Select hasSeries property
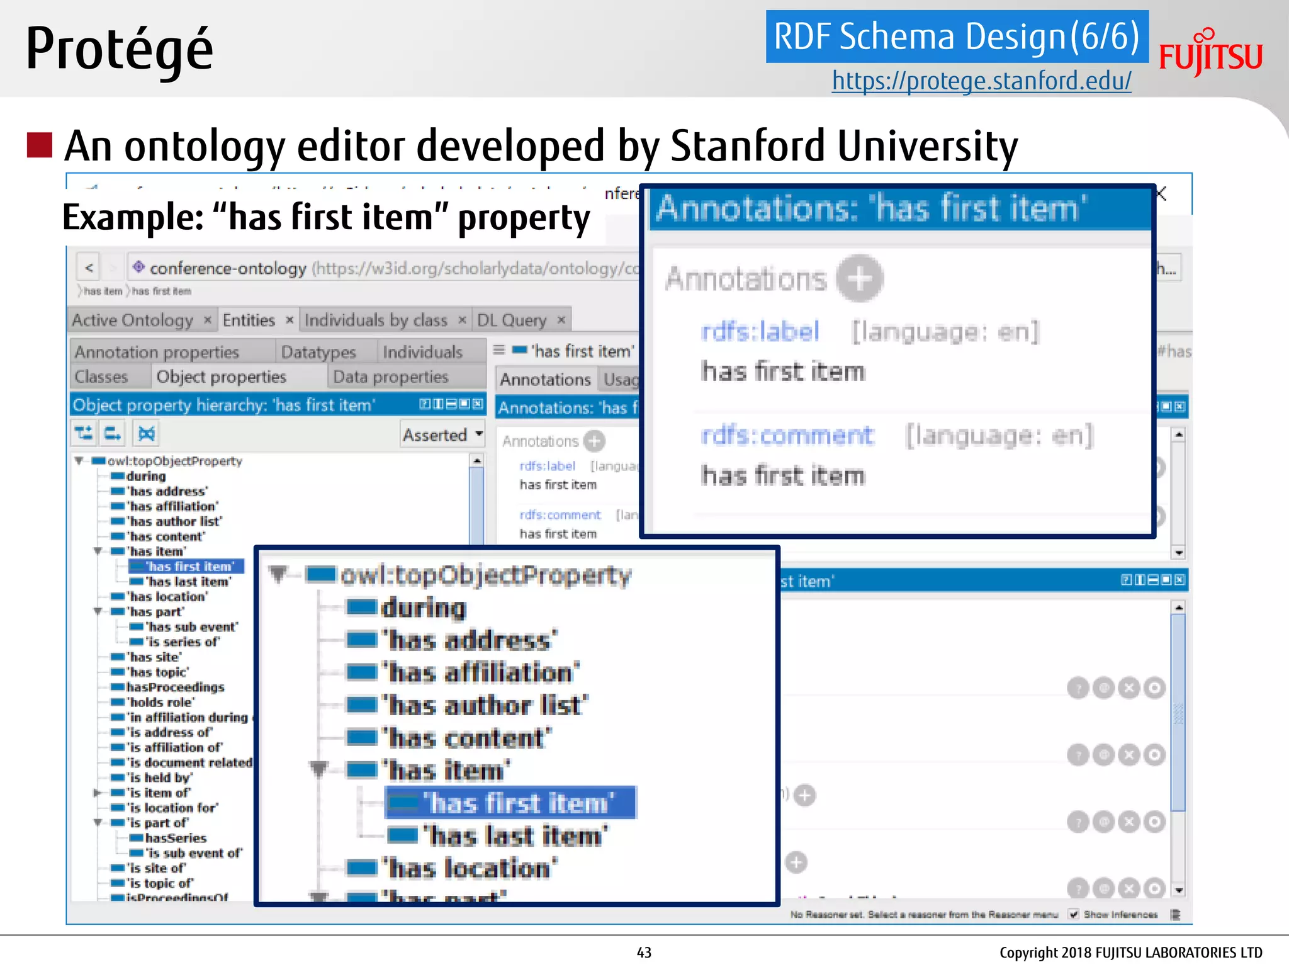This screenshot has height=967, width=1289. pos(176,838)
